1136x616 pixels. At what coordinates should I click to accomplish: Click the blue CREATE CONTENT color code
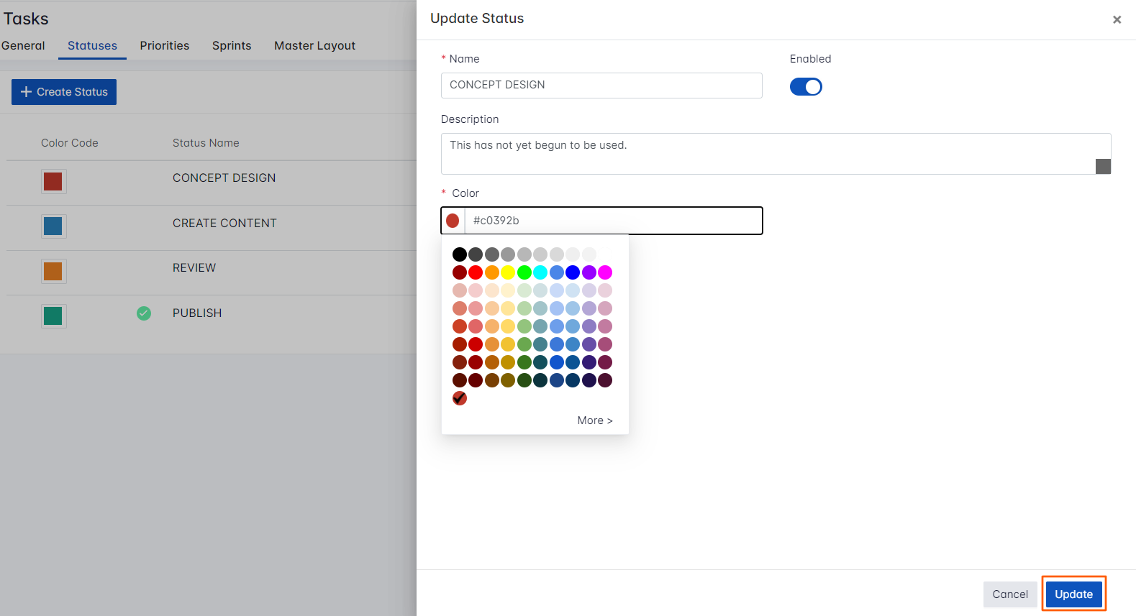(53, 226)
